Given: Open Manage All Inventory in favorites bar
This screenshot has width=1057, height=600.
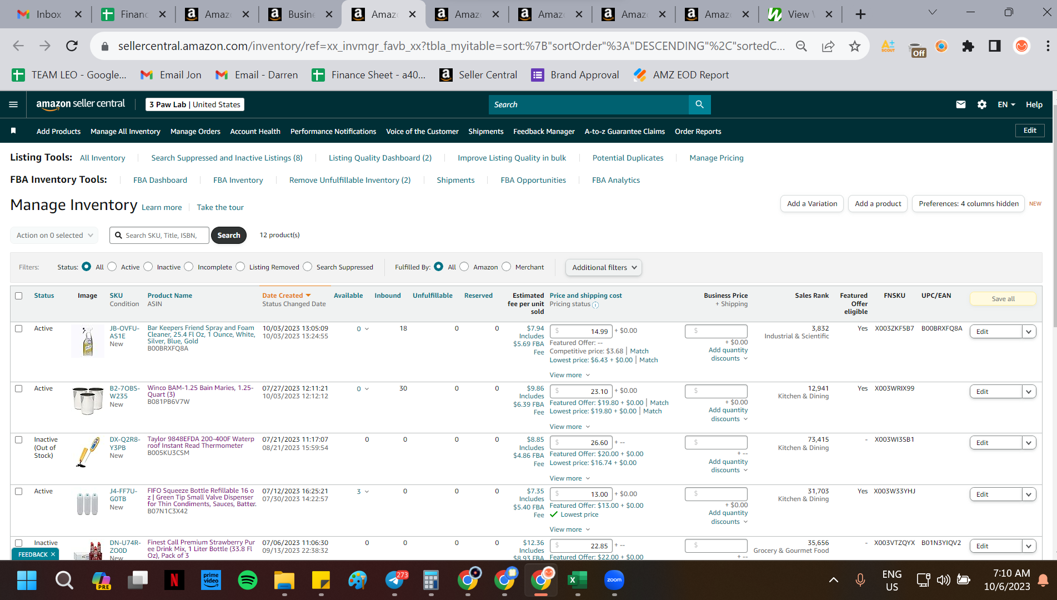Looking at the screenshot, I should click(x=126, y=131).
